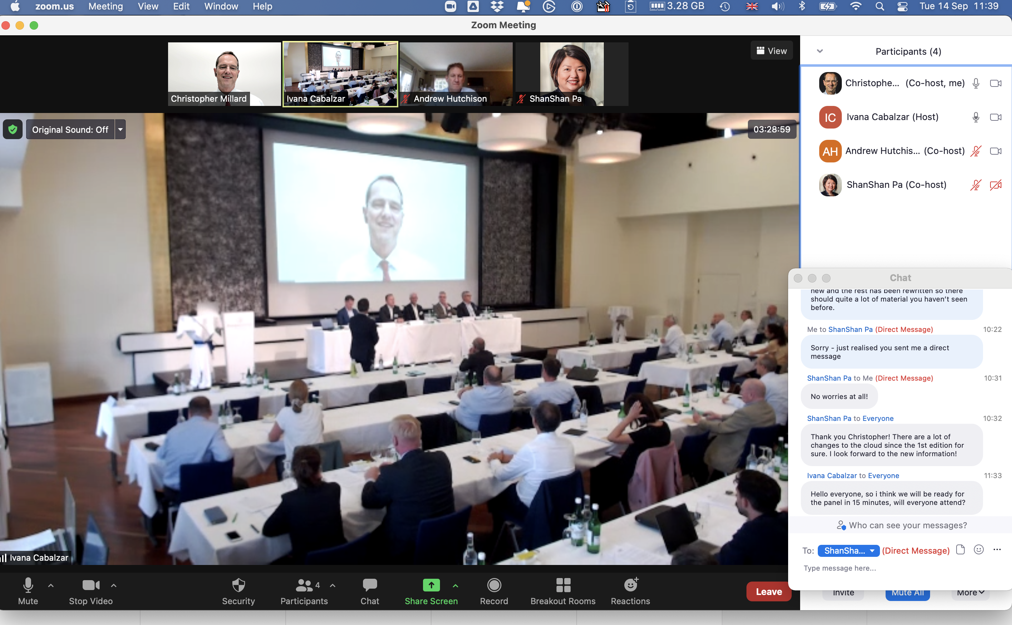The image size is (1012, 625).
Task: Click the green Share Screen icon
Action: click(x=431, y=585)
